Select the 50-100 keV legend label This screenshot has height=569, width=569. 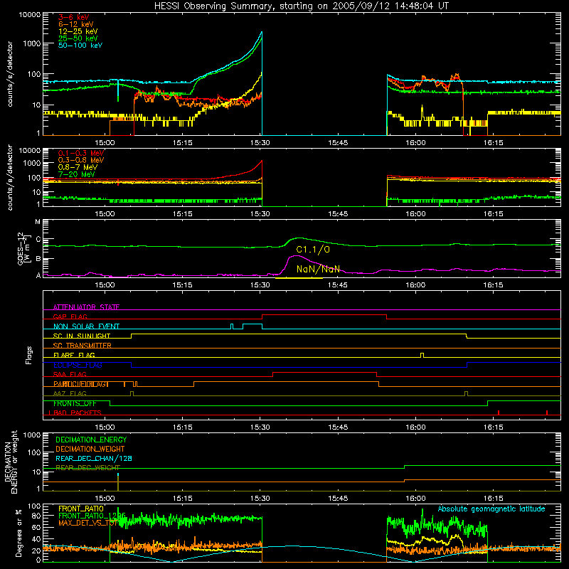(x=80, y=46)
